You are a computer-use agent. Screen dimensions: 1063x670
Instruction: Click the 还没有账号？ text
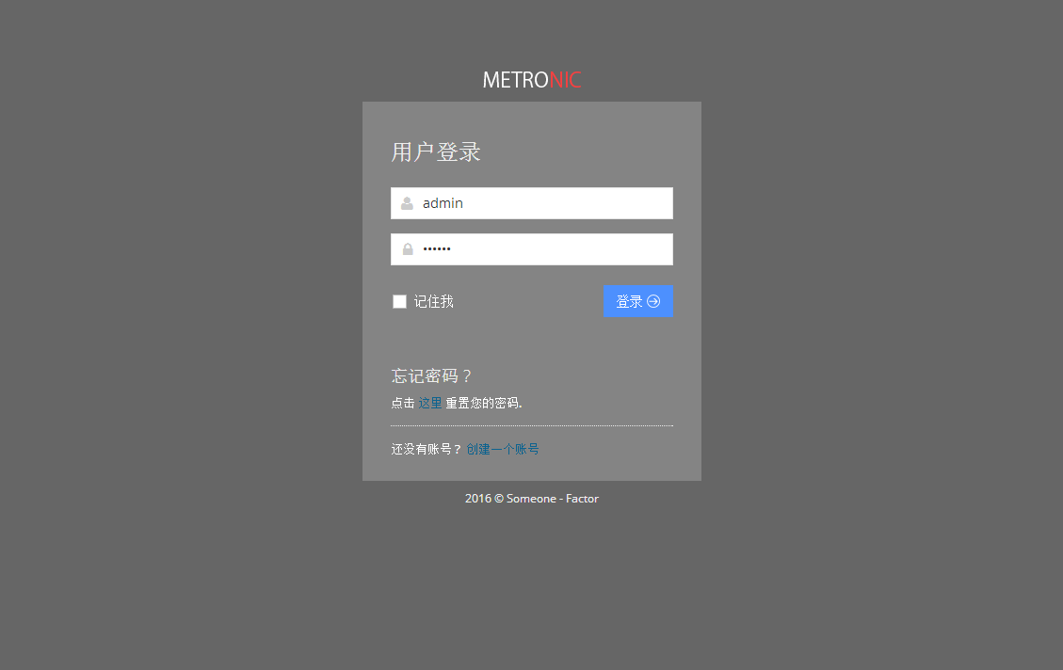point(427,449)
